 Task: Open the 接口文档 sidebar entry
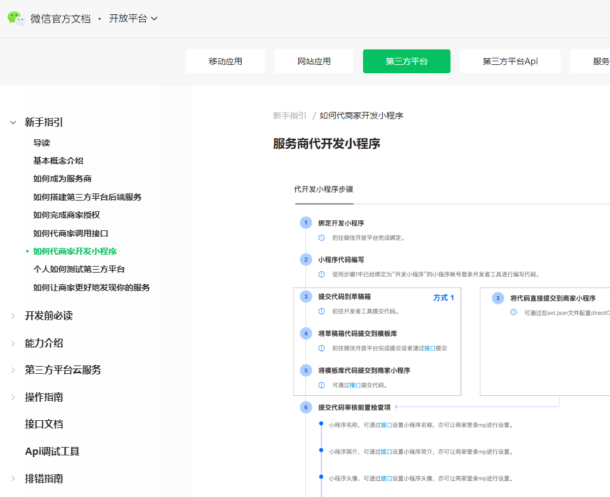tap(44, 424)
